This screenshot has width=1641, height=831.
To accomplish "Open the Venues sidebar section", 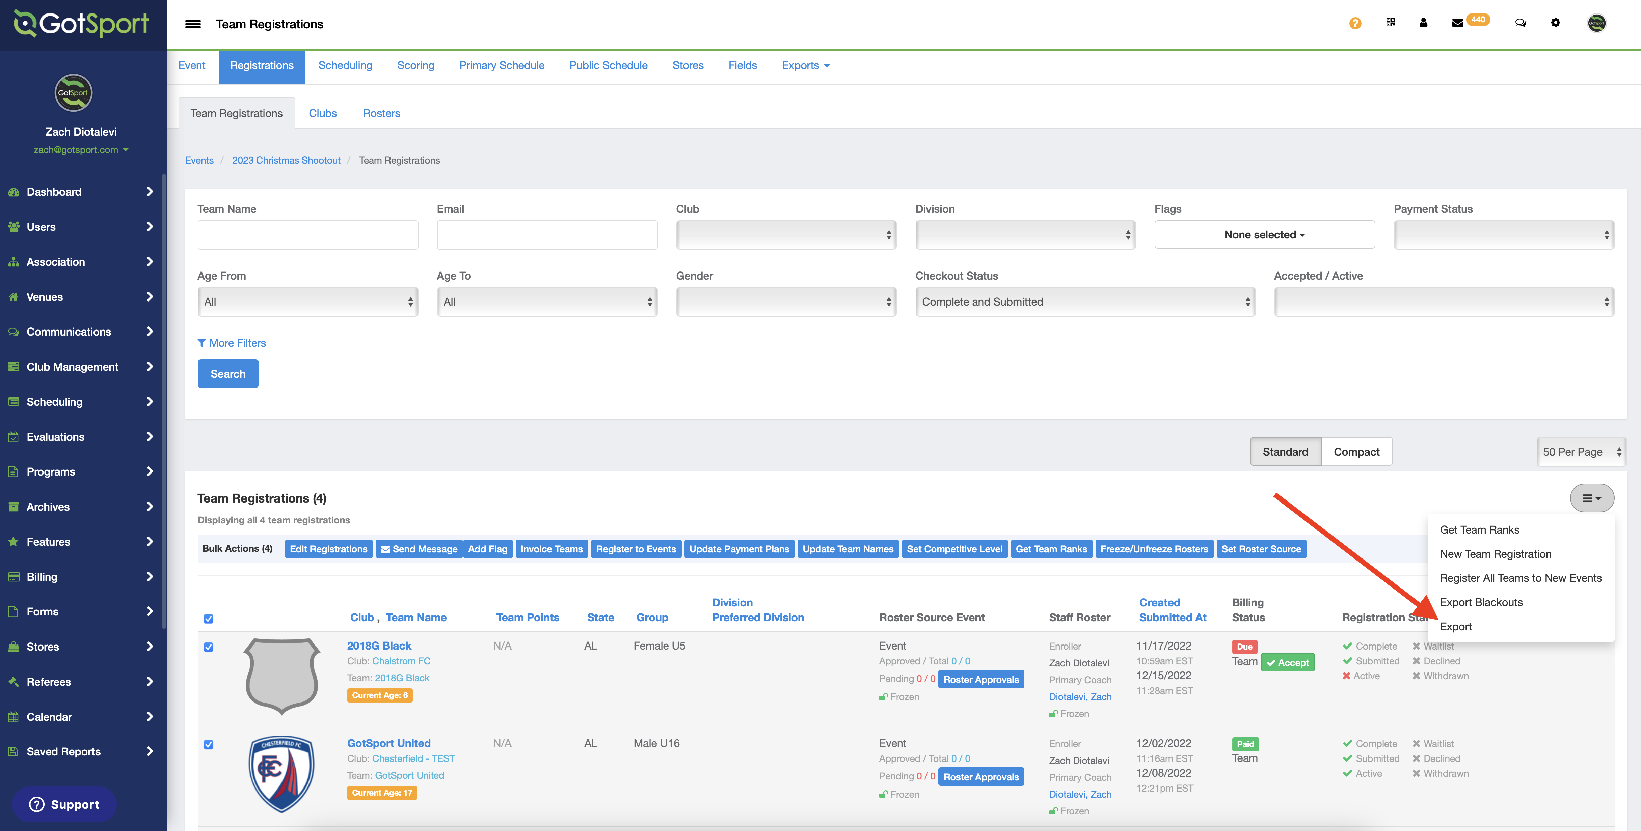I will (82, 297).
